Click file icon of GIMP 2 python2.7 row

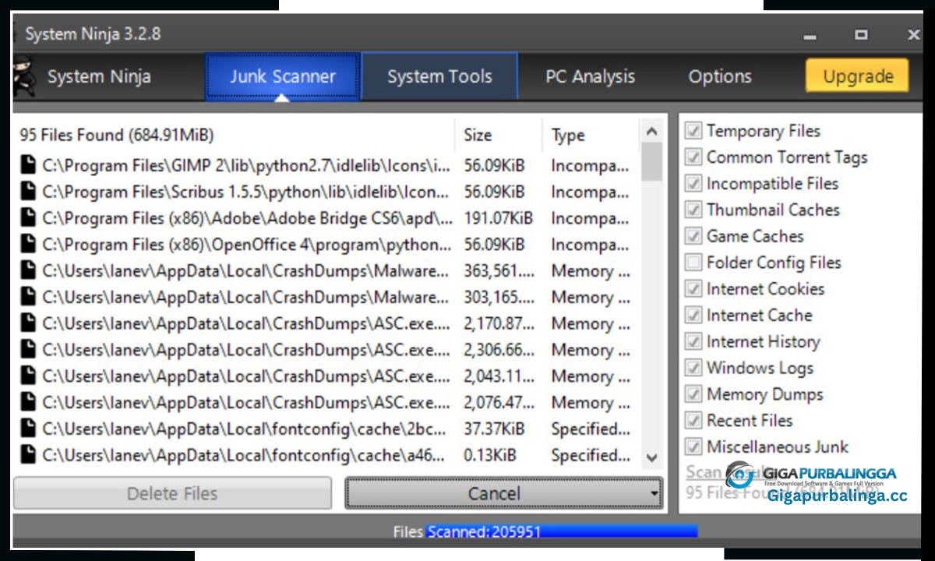pos(28,165)
